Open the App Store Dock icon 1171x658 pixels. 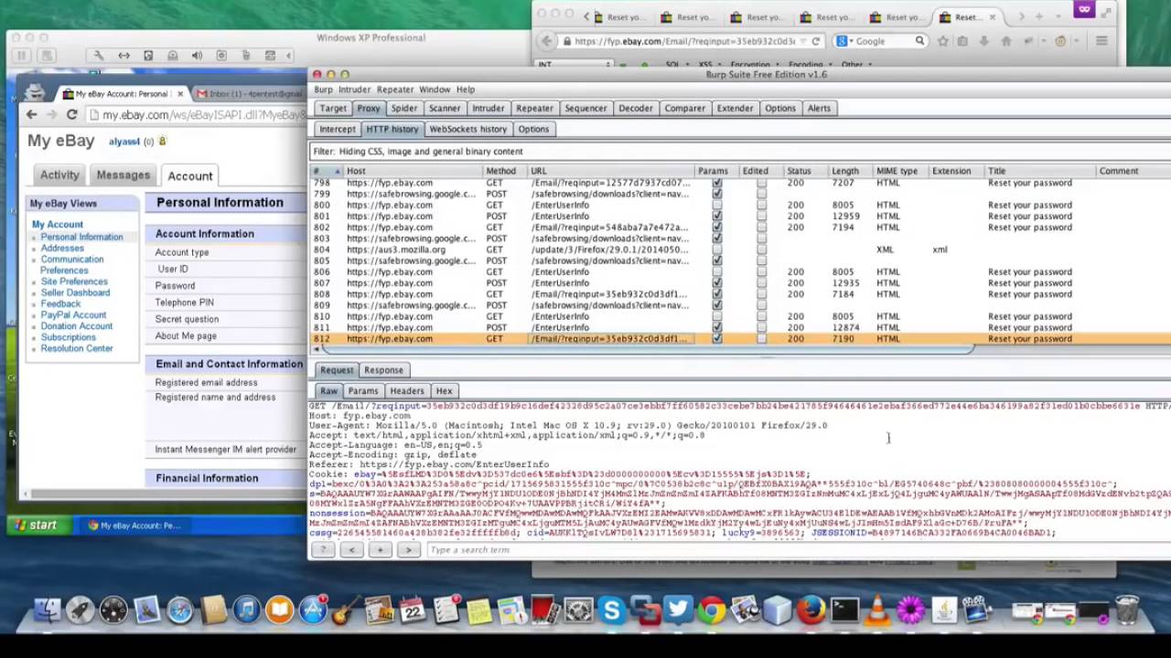point(313,610)
